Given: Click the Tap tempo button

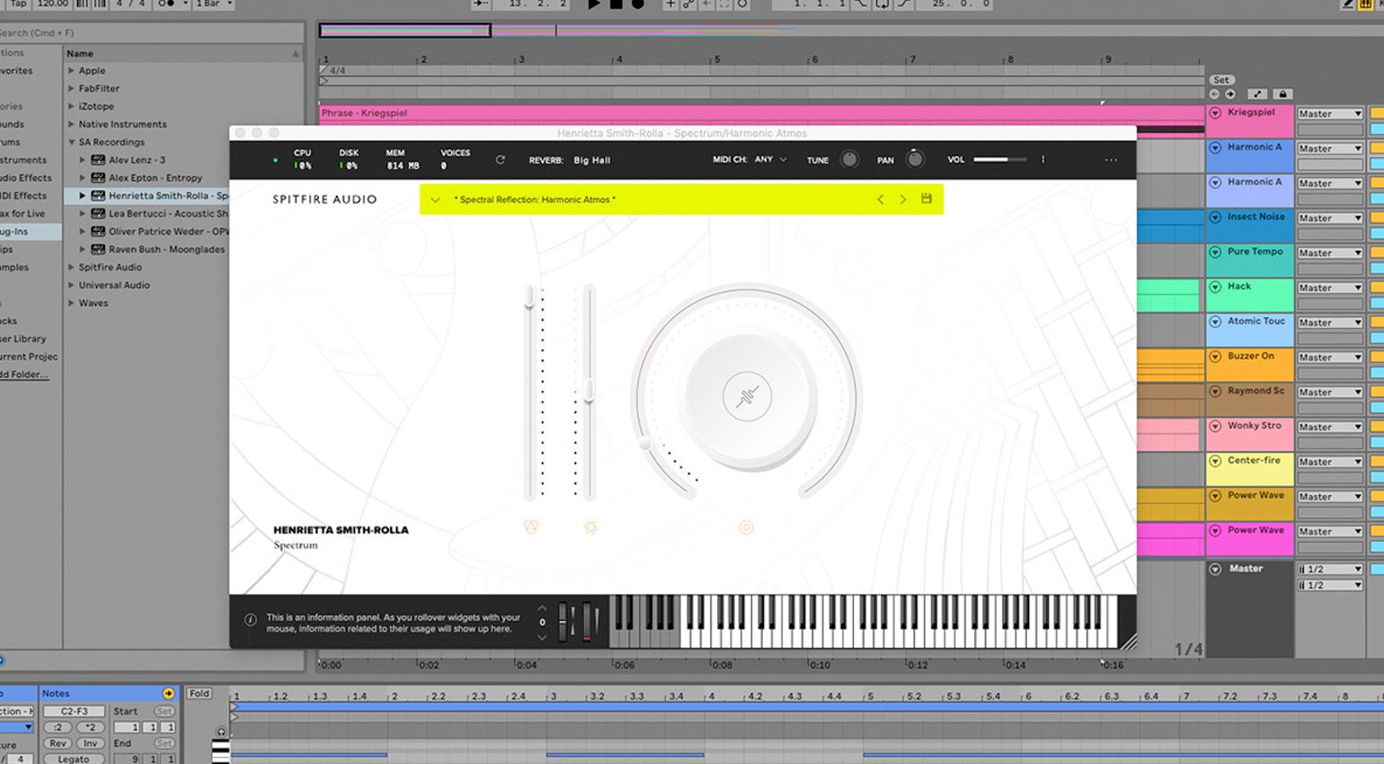Looking at the screenshot, I should click(x=18, y=4).
